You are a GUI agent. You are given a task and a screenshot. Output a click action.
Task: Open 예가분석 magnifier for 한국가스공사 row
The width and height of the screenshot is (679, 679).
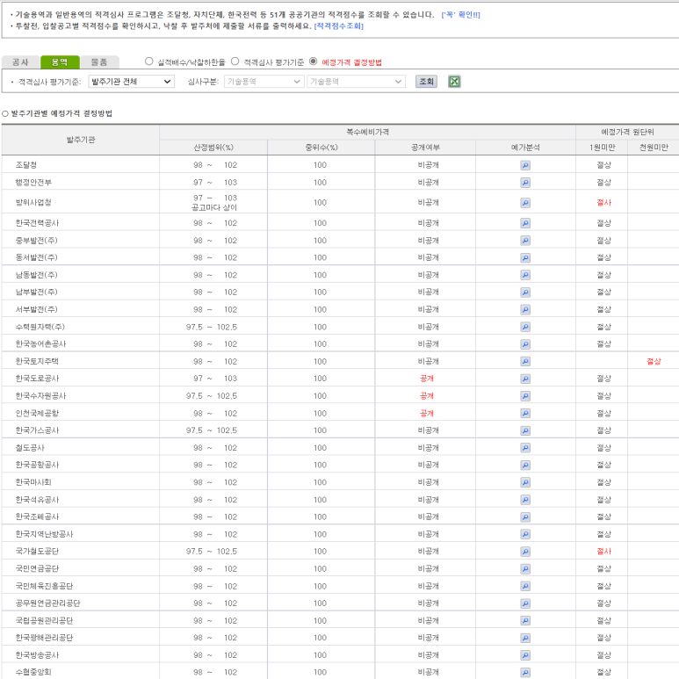[525, 431]
